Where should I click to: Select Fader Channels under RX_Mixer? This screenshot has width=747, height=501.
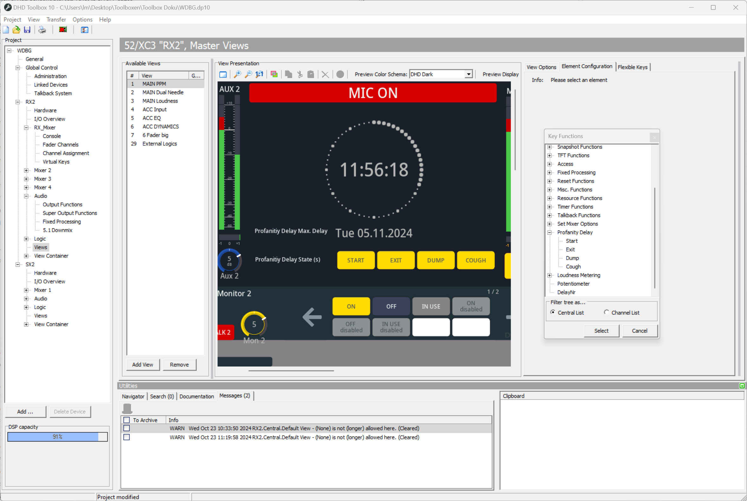(x=60, y=144)
